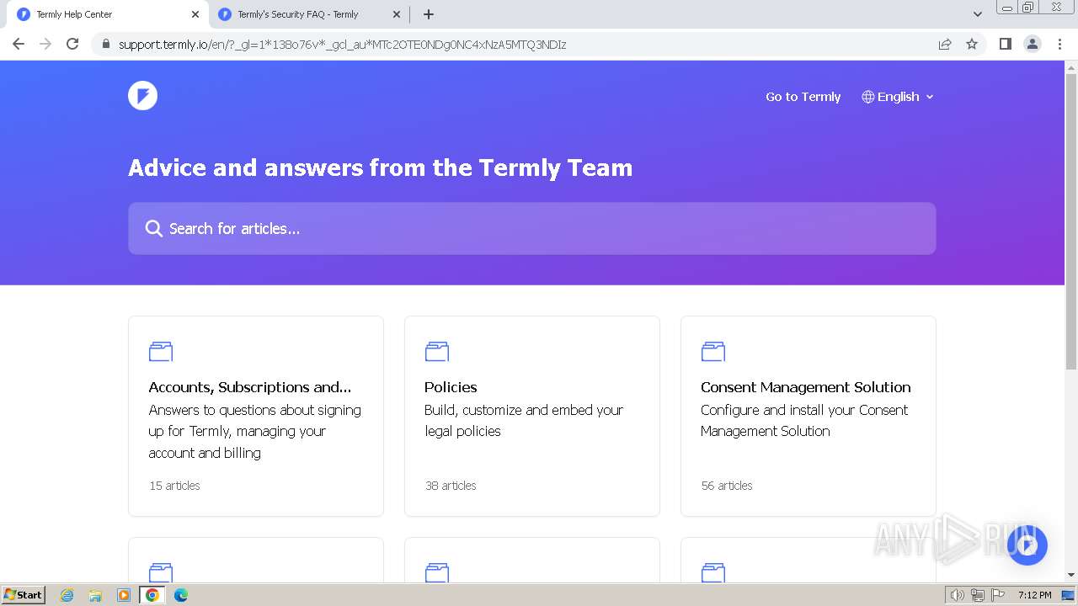Click the 56 articles count text
The width and height of the screenshot is (1078, 606).
[x=727, y=486]
